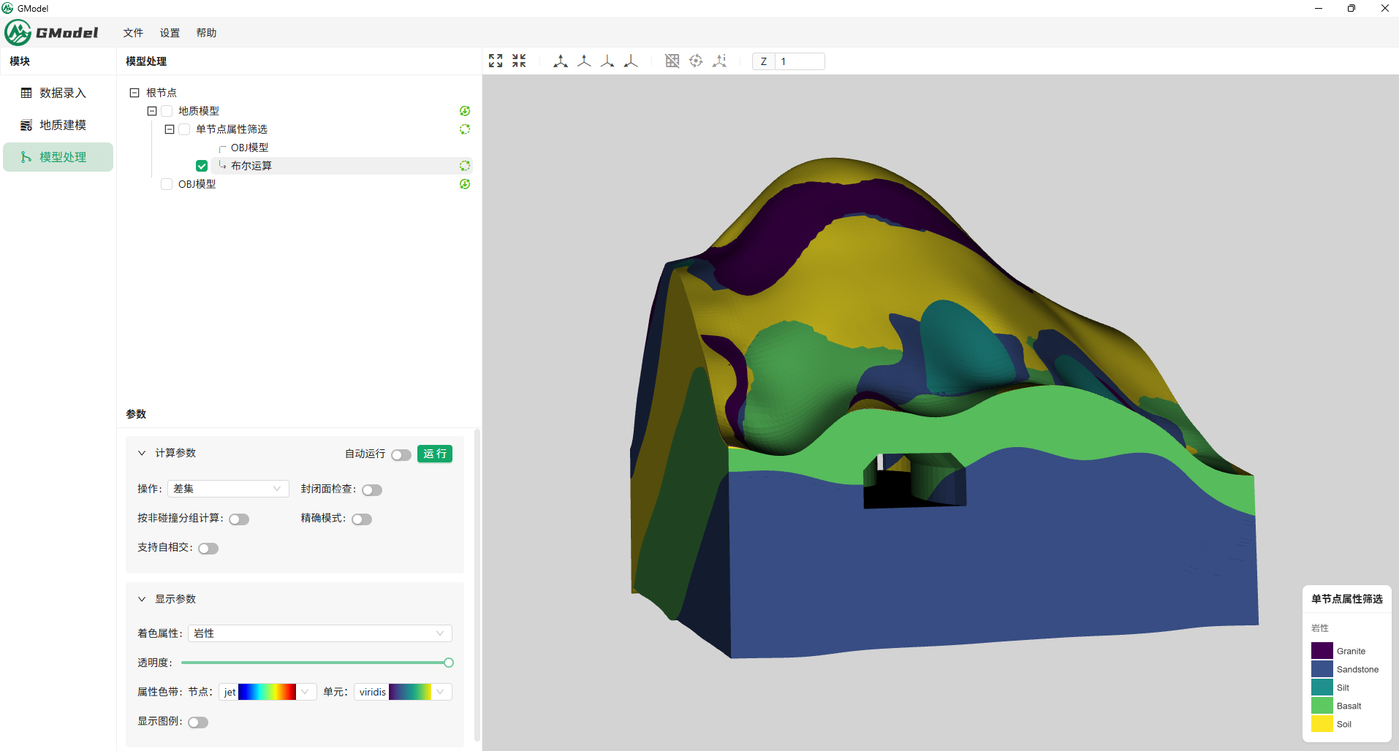Click the rotation center target icon

(x=696, y=61)
